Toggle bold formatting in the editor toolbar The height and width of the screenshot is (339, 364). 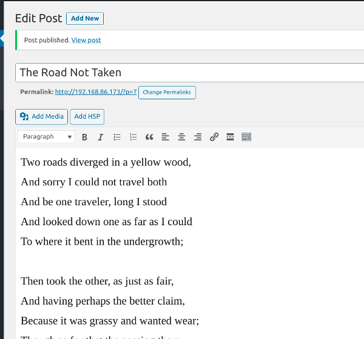pos(84,137)
